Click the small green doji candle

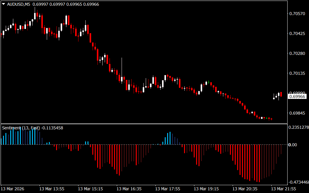click(209, 82)
